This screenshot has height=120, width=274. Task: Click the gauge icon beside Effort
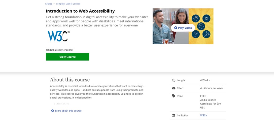(174, 88)
